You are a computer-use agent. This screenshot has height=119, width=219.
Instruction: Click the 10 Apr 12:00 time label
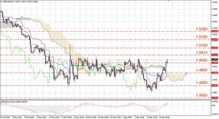click(x=152, y=117)
